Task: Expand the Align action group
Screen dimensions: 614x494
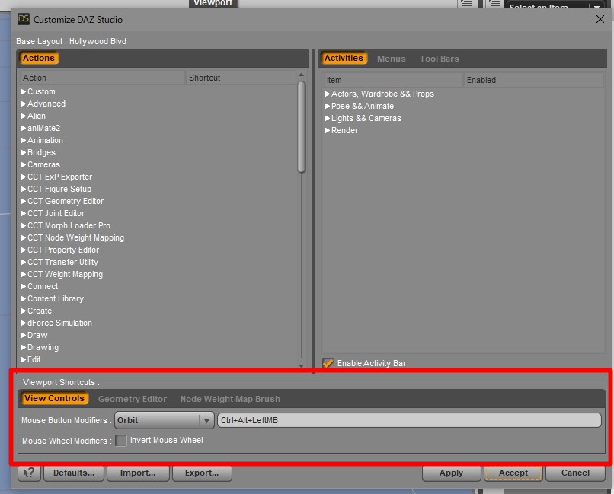Action: tap(24, 116)
